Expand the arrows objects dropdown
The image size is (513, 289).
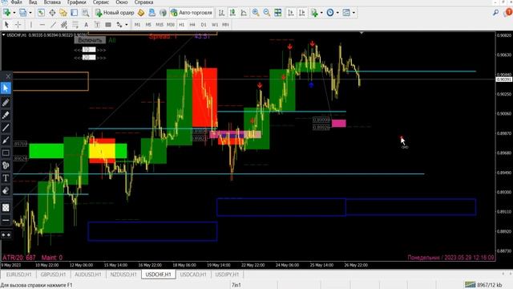(x=127, y=25)
